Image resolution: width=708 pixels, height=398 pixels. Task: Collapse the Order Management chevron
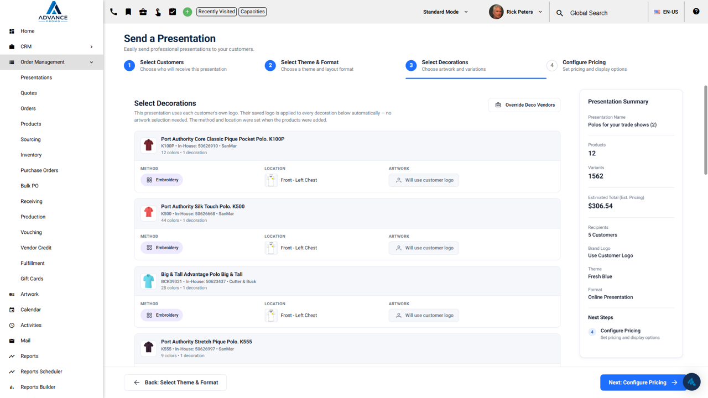[91, 62]
